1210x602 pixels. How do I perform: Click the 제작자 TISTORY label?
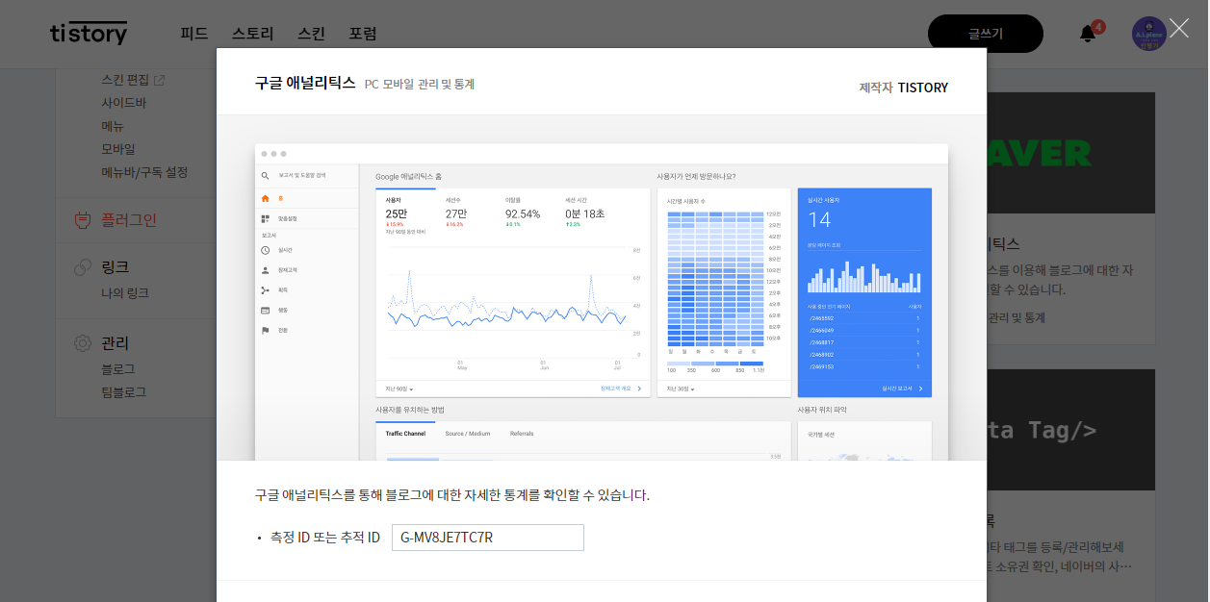click(x=904, y=88)
